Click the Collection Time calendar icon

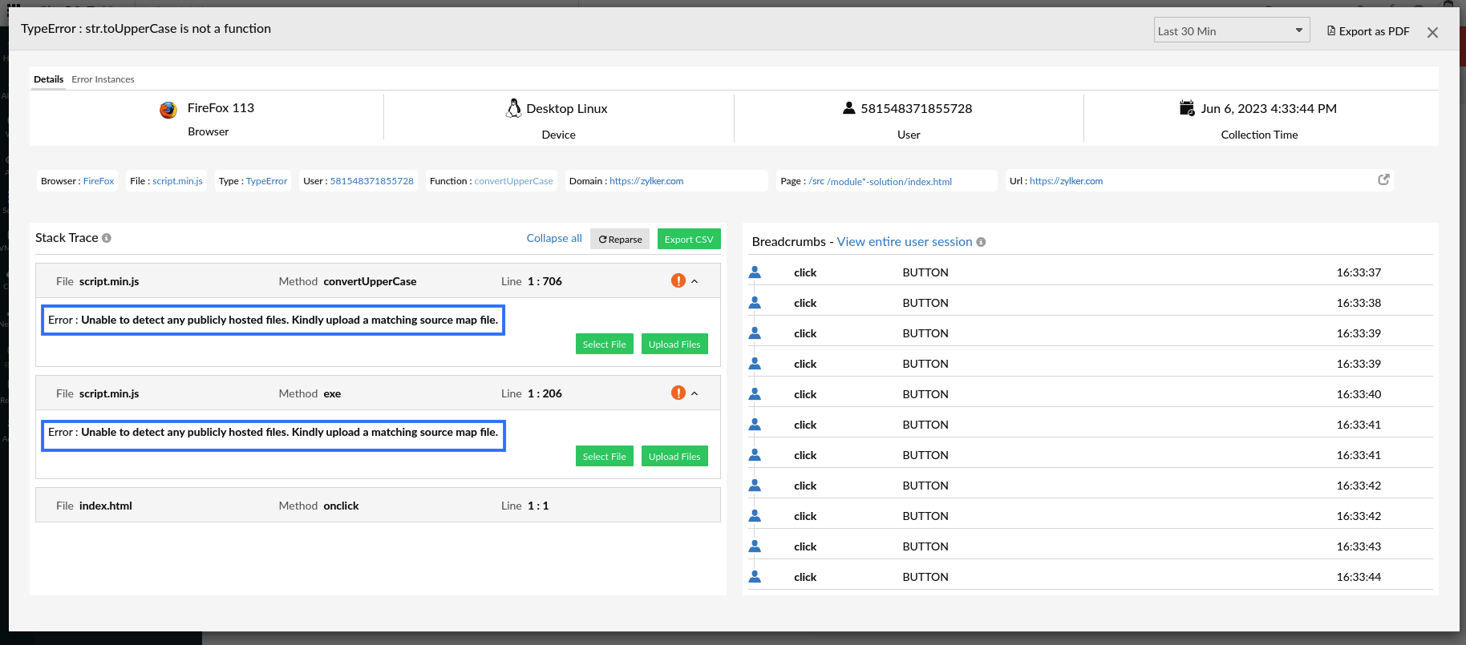coord(1187,108)
